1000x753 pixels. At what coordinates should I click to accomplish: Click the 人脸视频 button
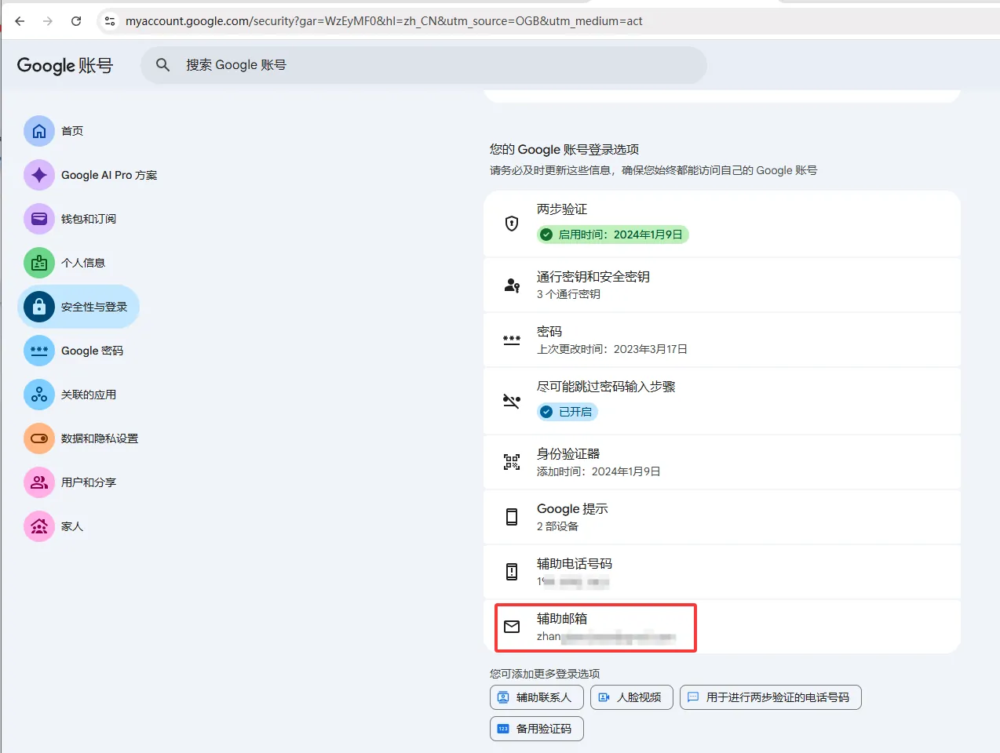(632, 697)
